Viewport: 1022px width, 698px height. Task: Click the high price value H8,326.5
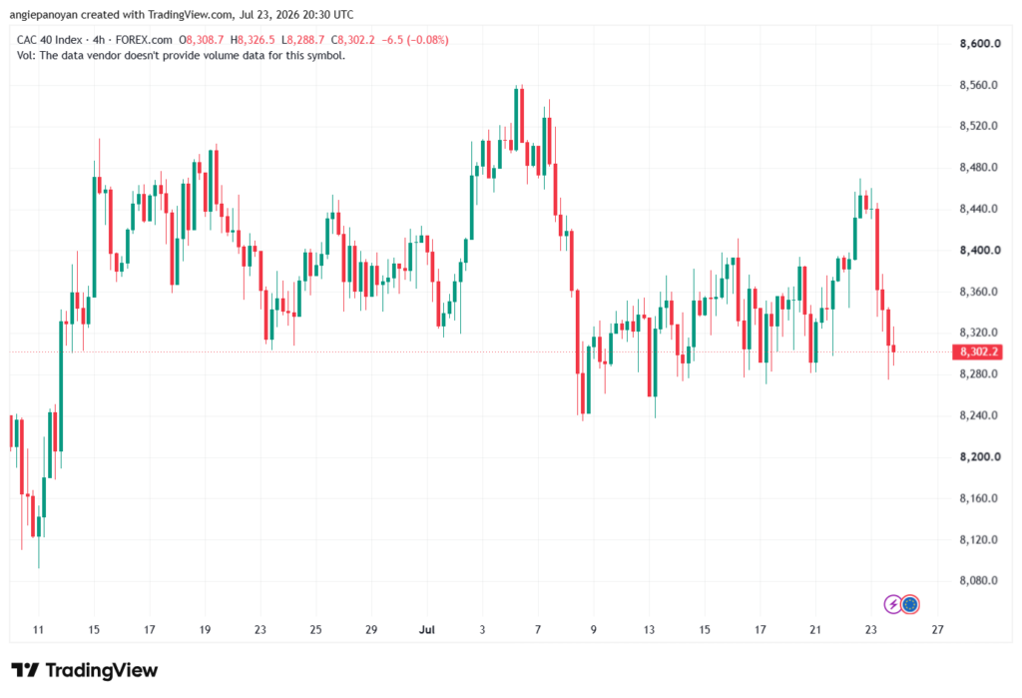[253, 40]
